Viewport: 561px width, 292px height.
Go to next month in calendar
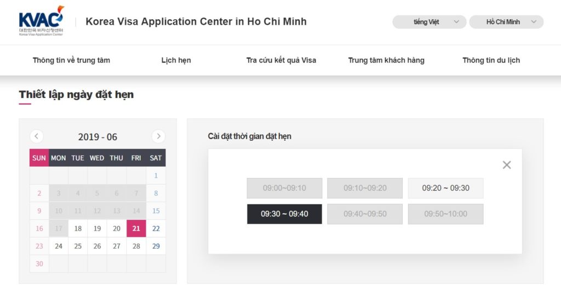(x=158, y=136)
